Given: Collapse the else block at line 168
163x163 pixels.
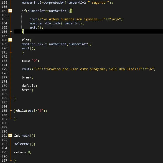Looking at the screenshot, I should pyautogui.click(x=10, y=40).
